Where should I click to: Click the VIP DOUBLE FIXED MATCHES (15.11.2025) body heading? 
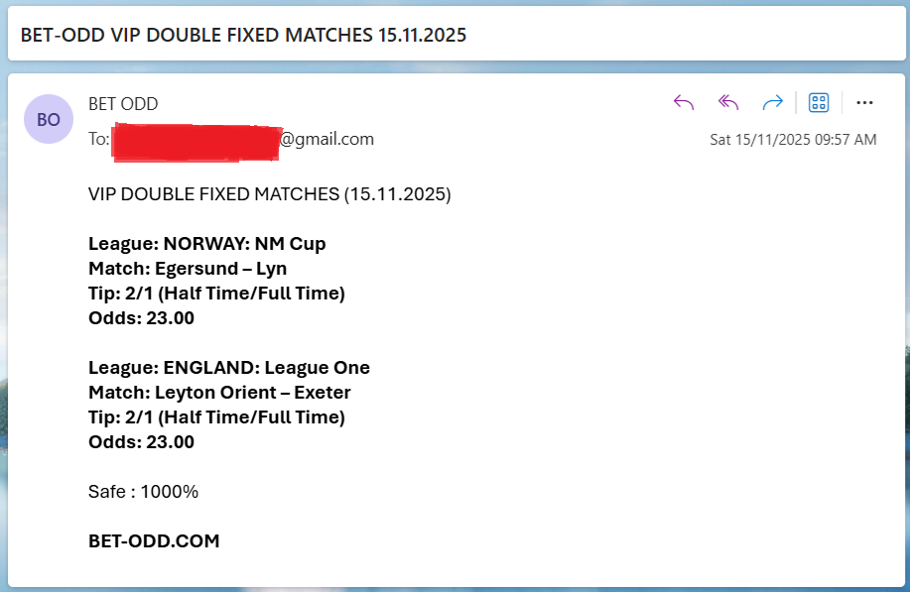point(269,194)
